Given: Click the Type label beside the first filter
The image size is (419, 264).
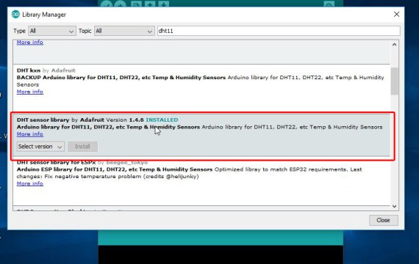Looking at the screenshot, I should click(x=20, y=31).
